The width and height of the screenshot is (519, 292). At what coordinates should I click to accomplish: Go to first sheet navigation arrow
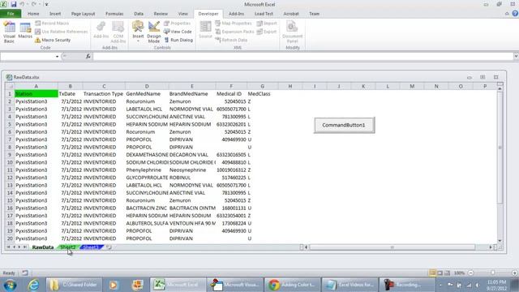click(x=8, y=247)
